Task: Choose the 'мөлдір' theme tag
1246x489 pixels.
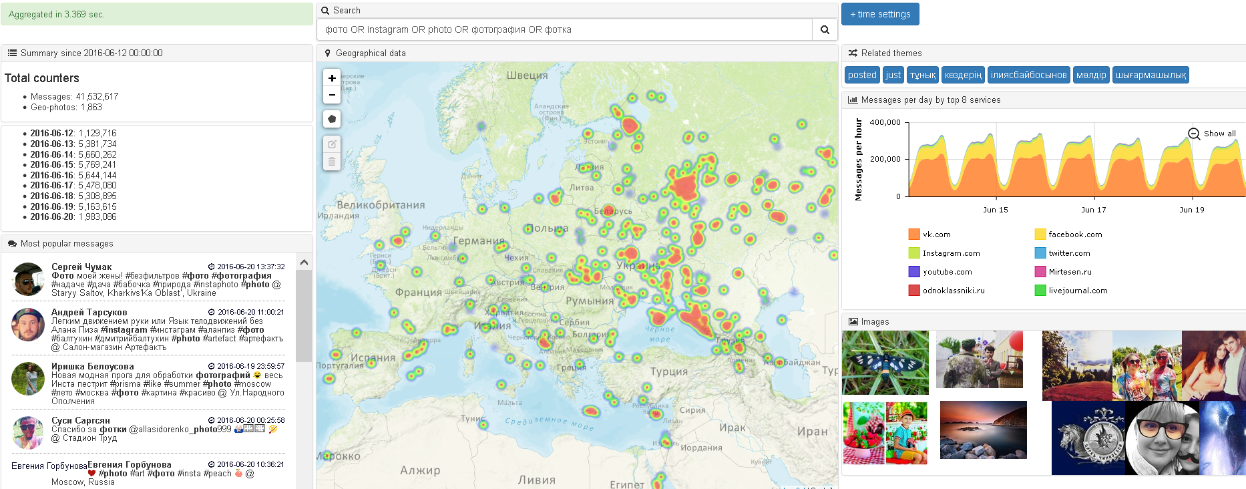Action: pyautogui.click(x=1091, y=75)
